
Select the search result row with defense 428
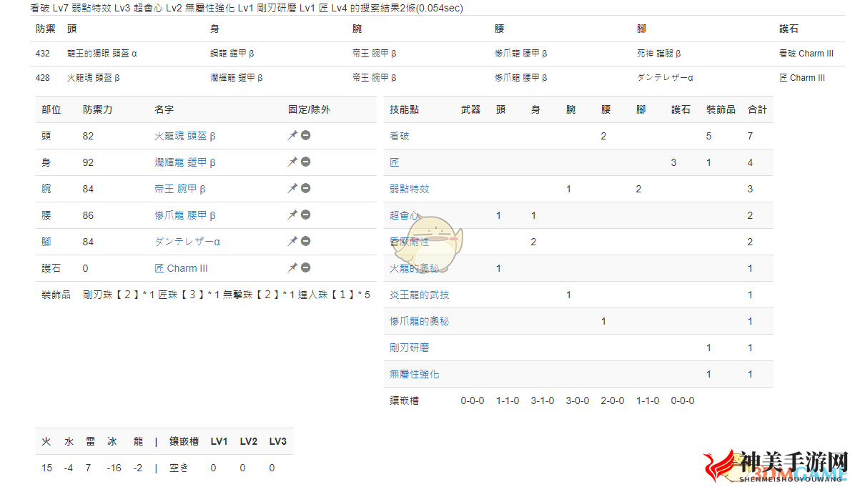pyautogui.click(x=438, y=78)
